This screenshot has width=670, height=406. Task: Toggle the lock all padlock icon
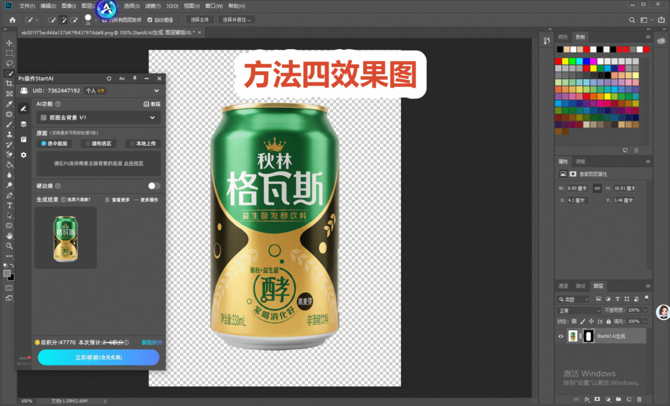click(x=608, y=322)
